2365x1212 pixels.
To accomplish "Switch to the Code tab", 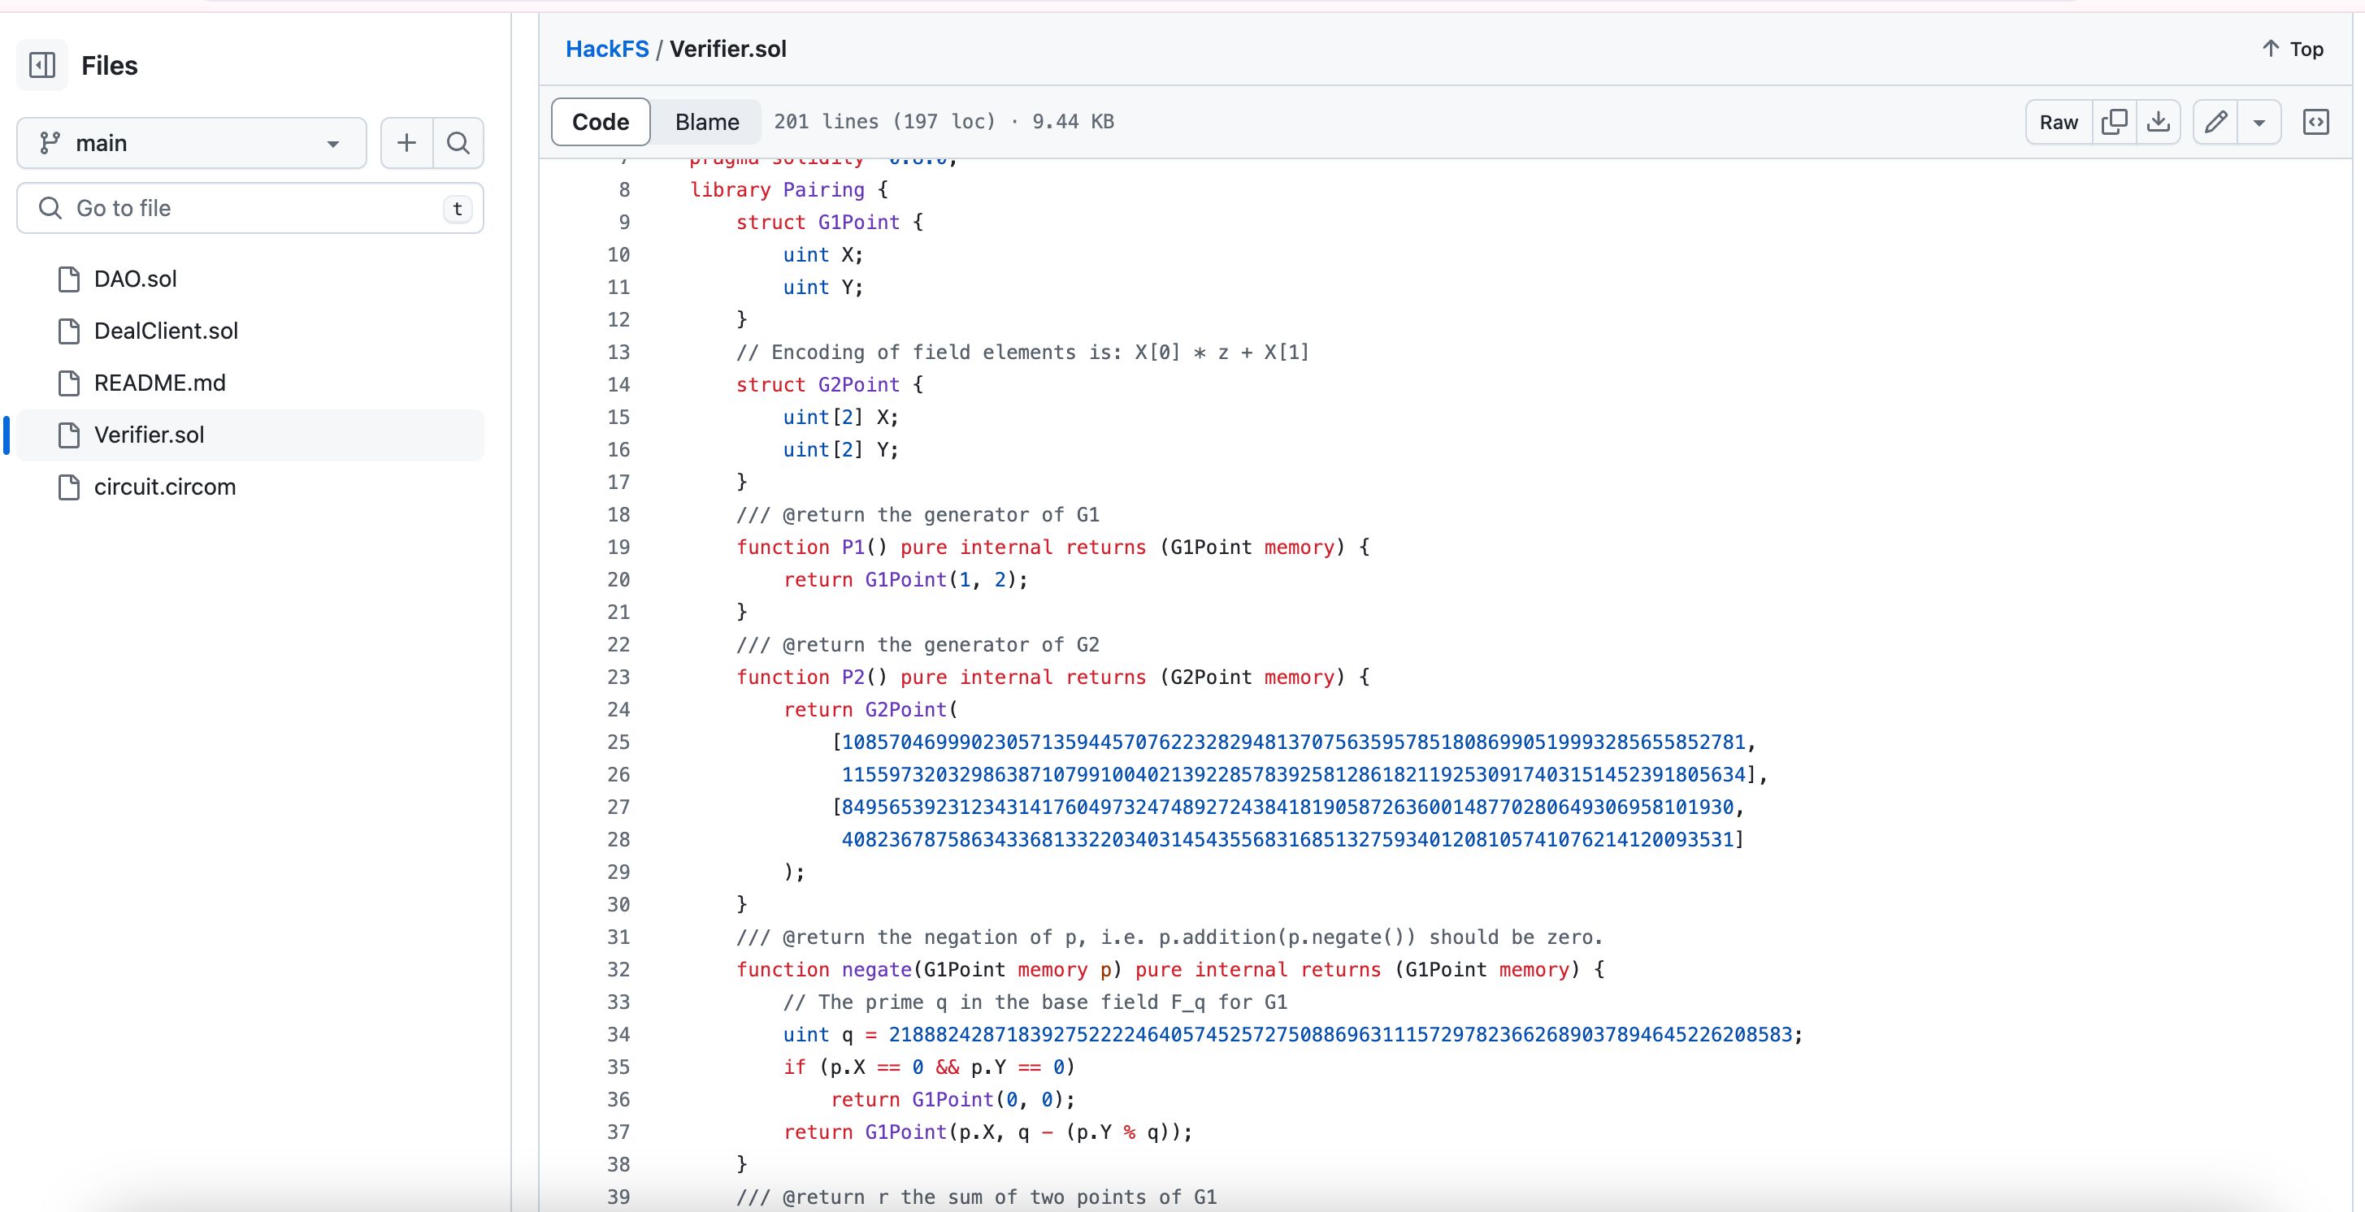I will 600,120.
